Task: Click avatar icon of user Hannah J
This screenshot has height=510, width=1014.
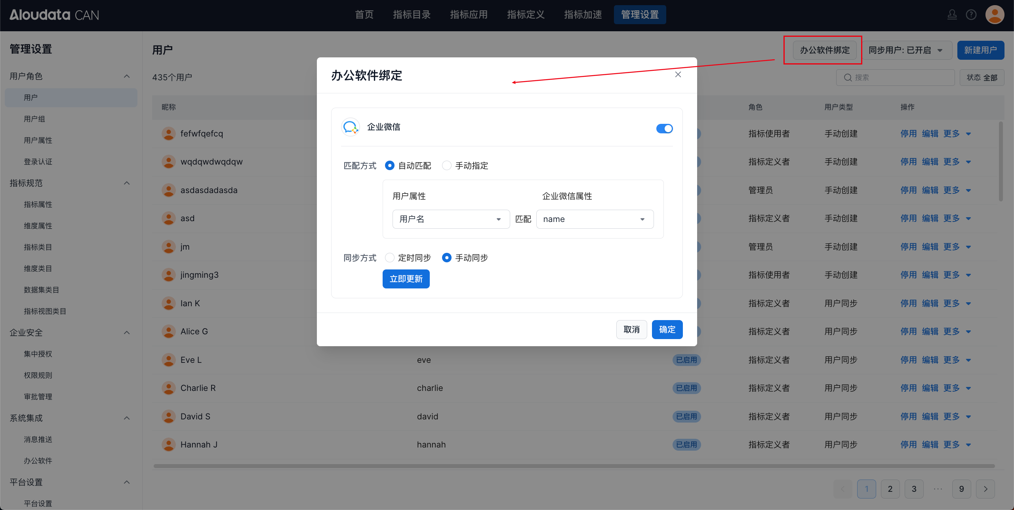Action: coord(169,445)
